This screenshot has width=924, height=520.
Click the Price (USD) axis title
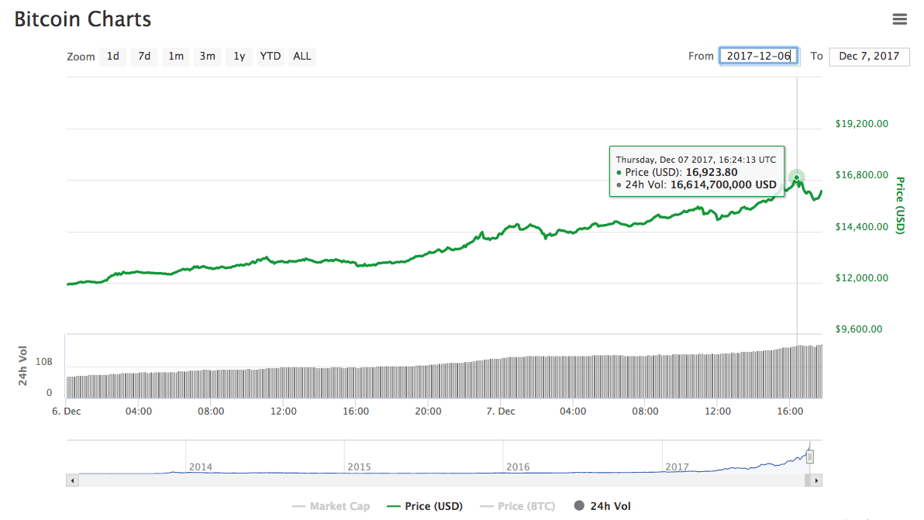click(x=900, y=205)
